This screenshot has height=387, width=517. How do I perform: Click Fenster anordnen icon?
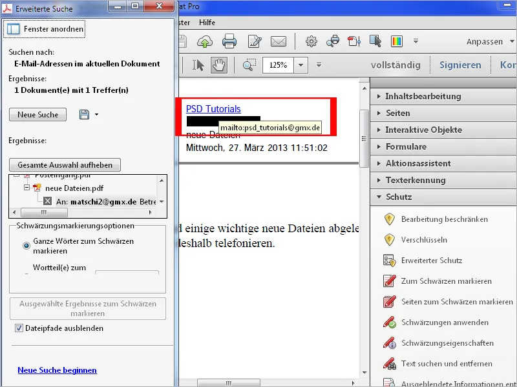pos(14,29)
